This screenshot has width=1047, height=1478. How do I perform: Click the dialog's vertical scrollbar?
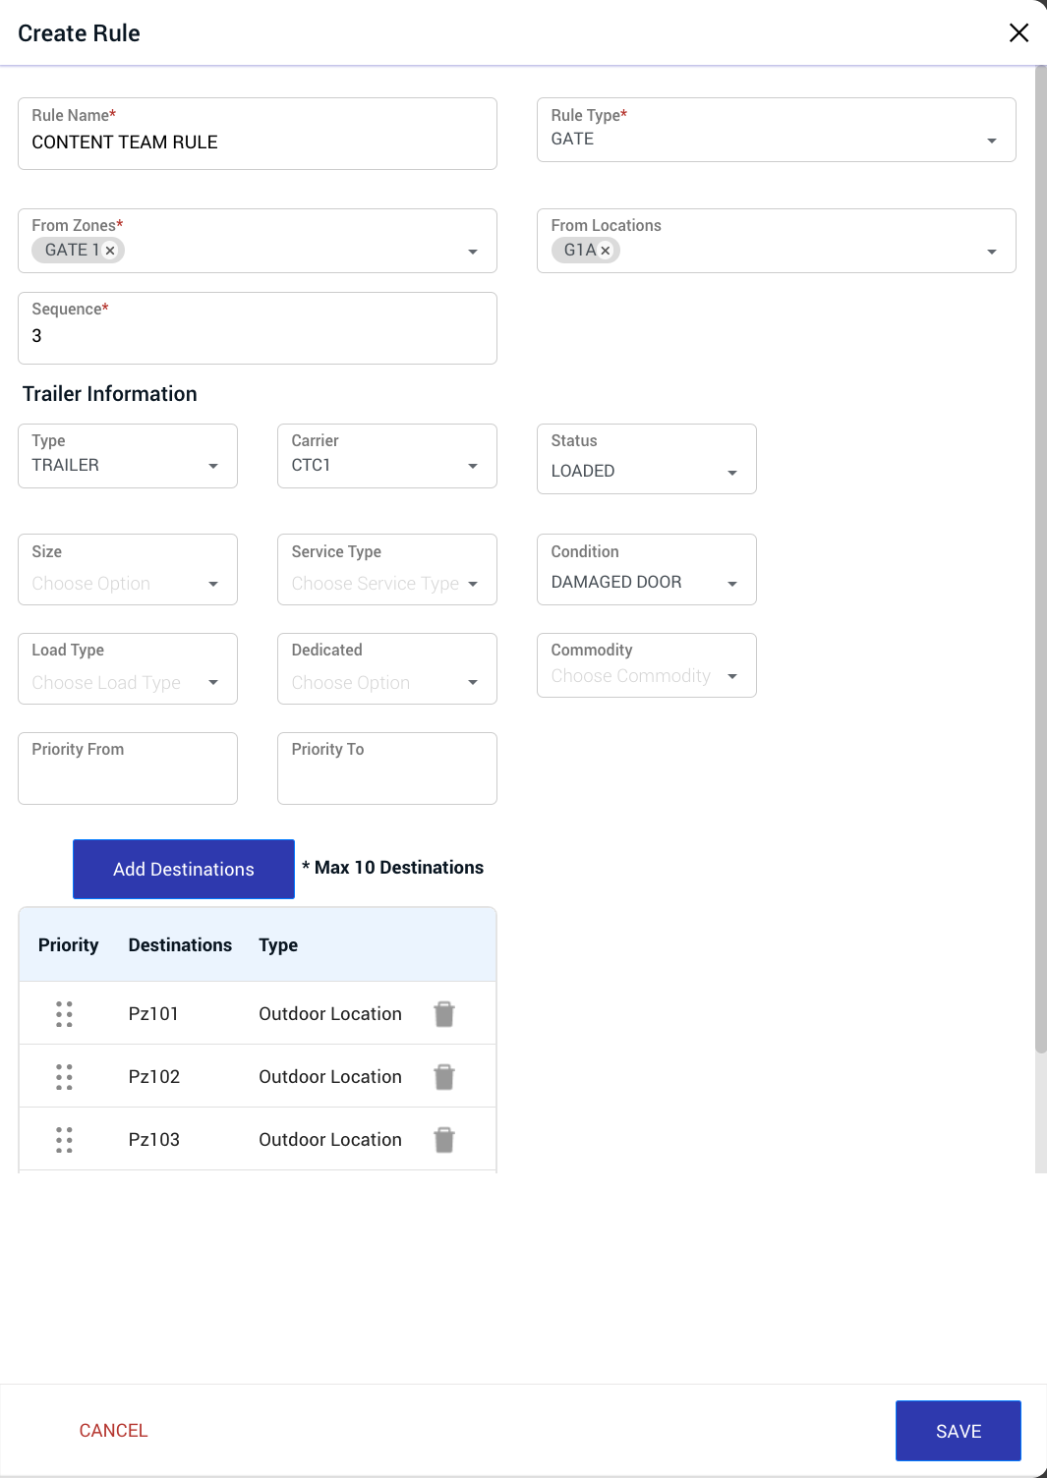[x=1041, y=560]
